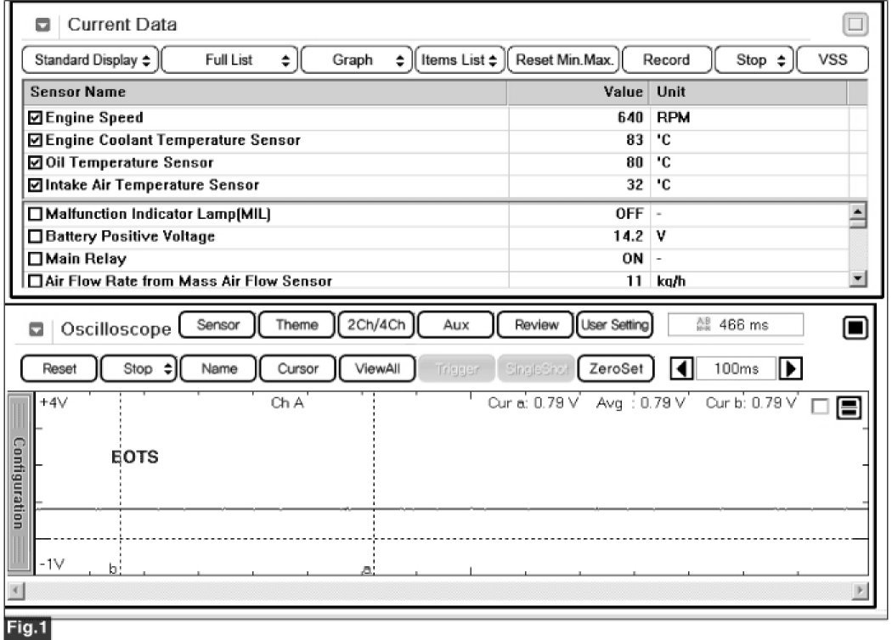Click the Unit column header
The height and width of the screenshot is (640, 892).
coord(748,92)
